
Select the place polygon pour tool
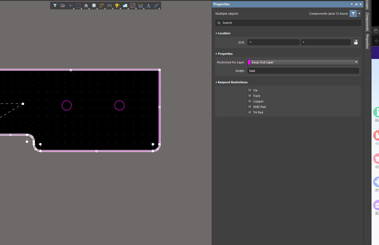125,6
